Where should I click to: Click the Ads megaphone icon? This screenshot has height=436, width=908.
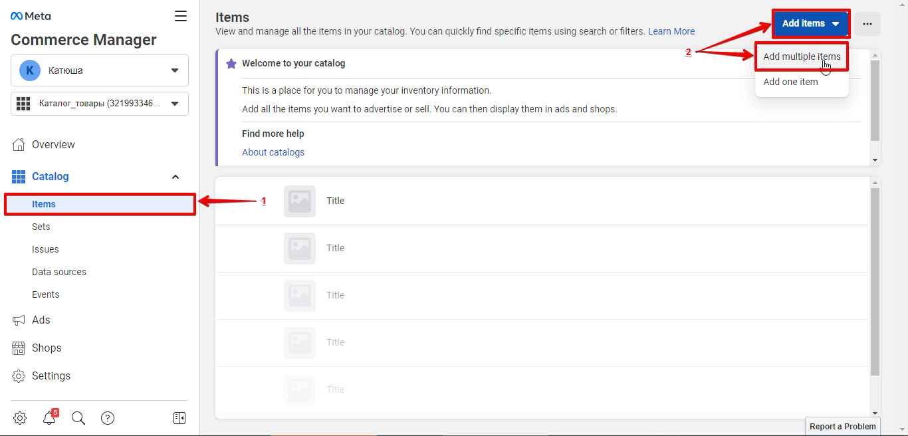click(19, 320)
